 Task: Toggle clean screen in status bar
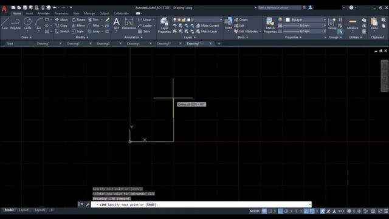tap(380, 211)
